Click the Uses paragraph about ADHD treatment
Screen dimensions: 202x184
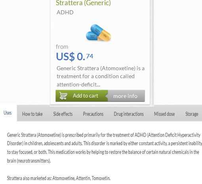tap(104, 148)
